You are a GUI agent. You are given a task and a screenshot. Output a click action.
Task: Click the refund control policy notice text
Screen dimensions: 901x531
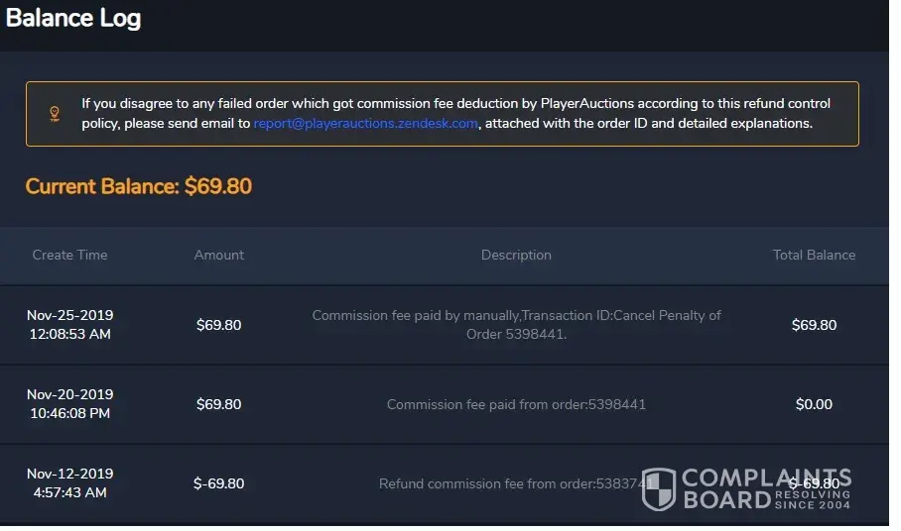point(456,103)
